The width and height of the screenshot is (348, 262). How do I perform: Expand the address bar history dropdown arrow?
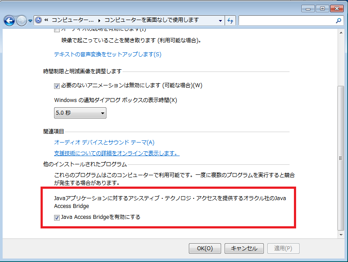pos(221,20)
